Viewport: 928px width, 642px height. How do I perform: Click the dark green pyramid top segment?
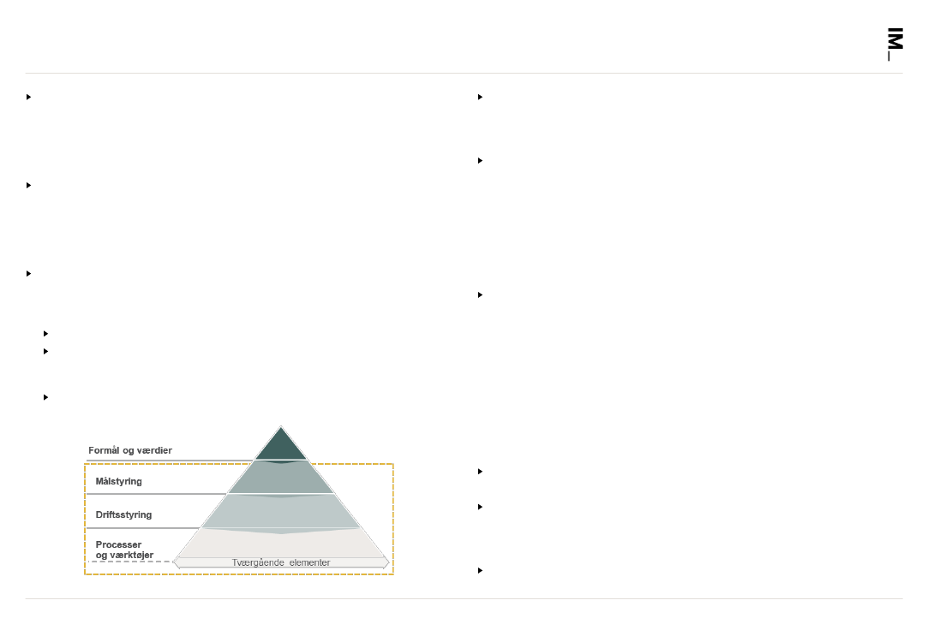tap(281, 444)
